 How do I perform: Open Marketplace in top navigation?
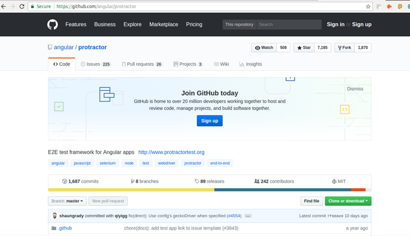[x=163, y=25]
